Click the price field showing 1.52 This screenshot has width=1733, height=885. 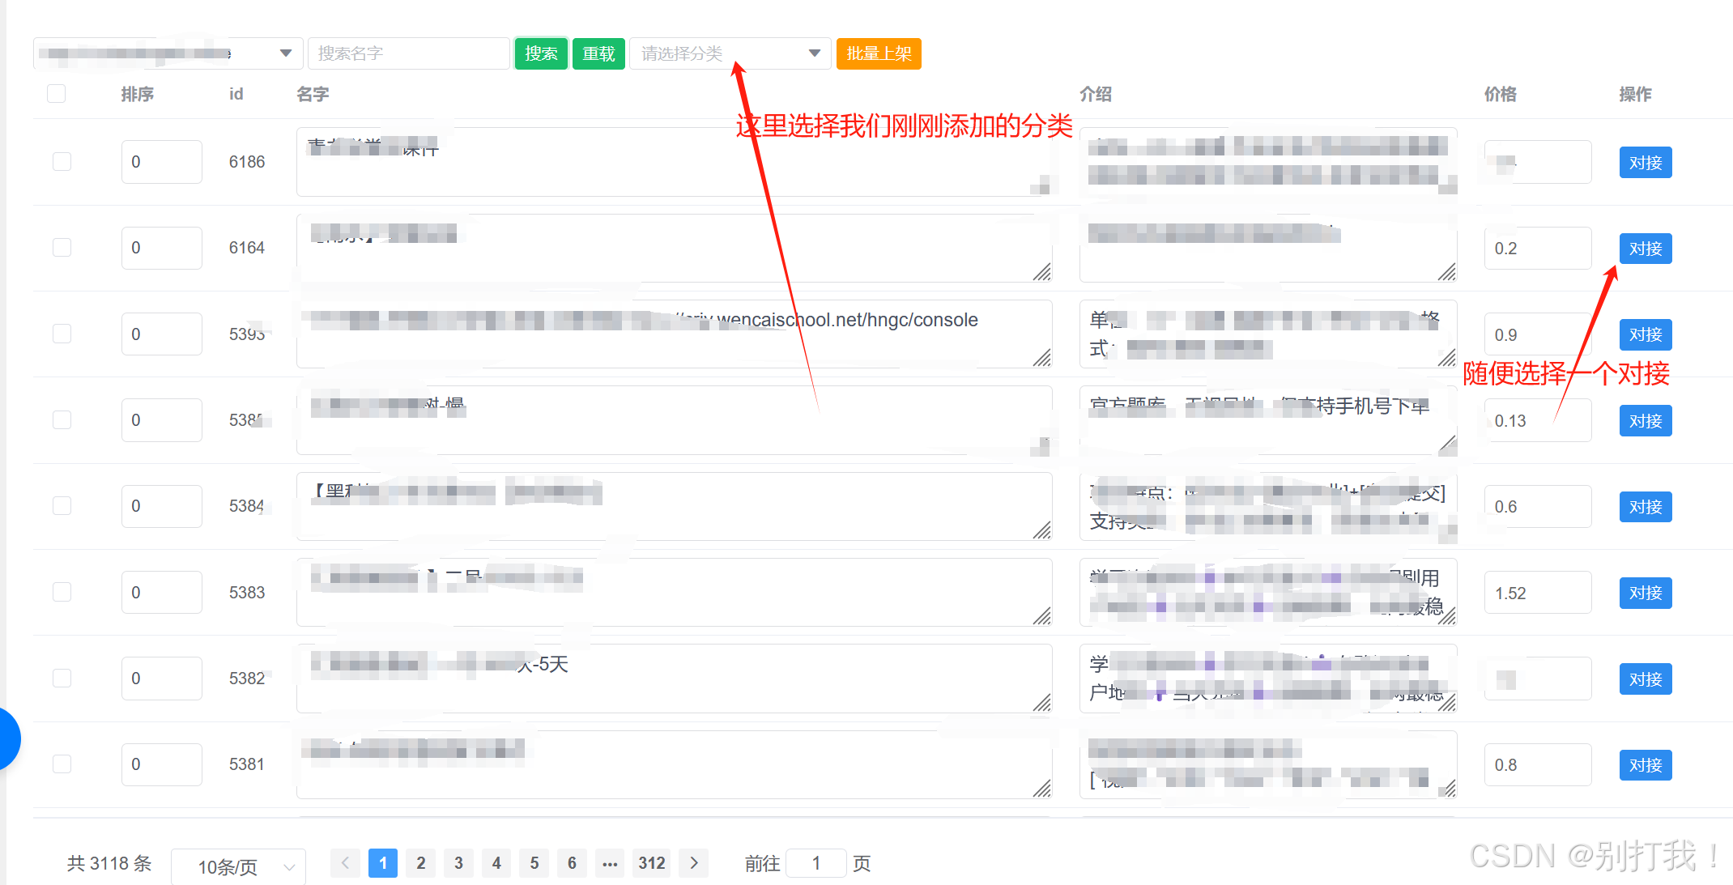[x=1536, y=593]
